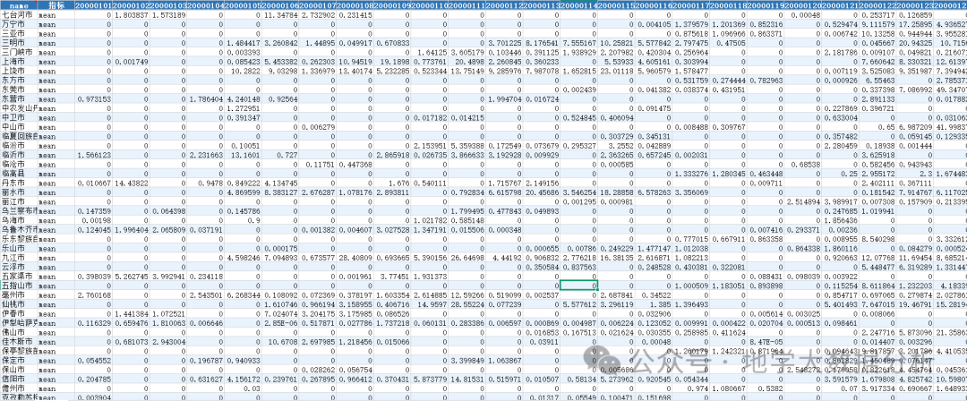Image resolution: width=967 pixels, height=401 pixels.
Task: Click the 20000105 column header cell
Action: [x=242, y=5]
